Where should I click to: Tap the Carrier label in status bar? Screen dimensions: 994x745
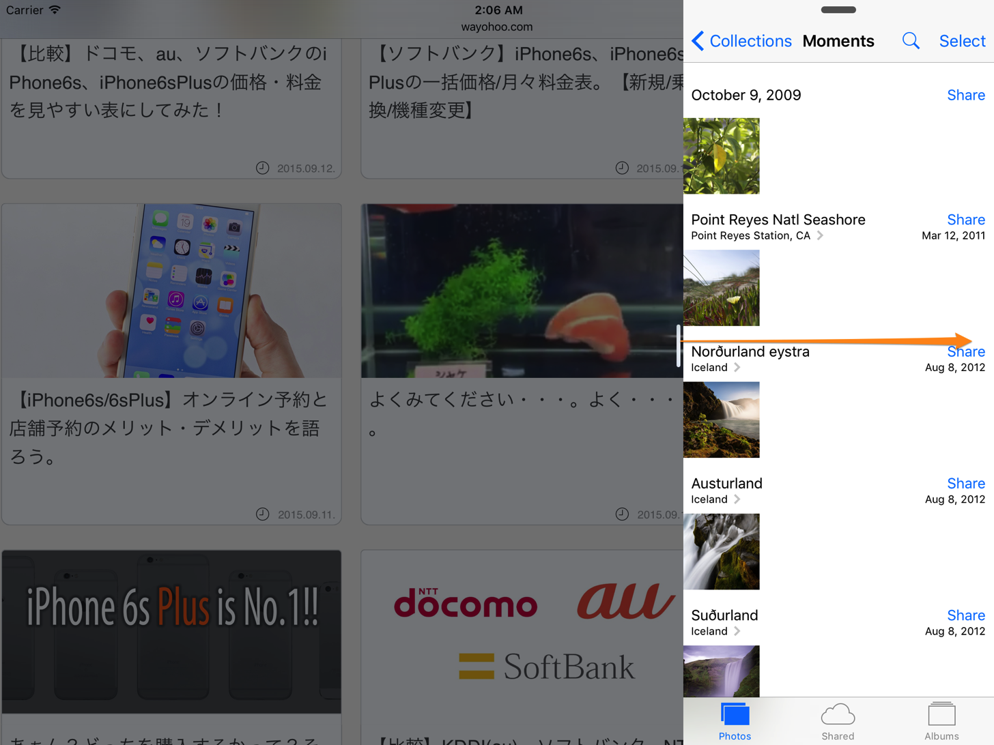point(24,10)
